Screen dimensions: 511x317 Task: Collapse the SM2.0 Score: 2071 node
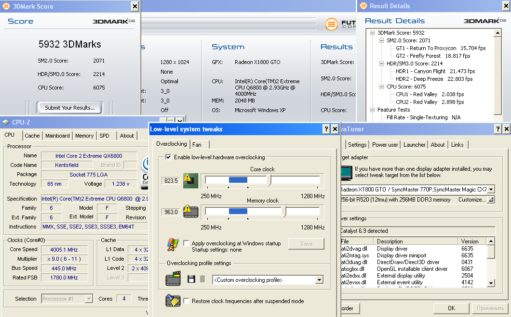381,40
